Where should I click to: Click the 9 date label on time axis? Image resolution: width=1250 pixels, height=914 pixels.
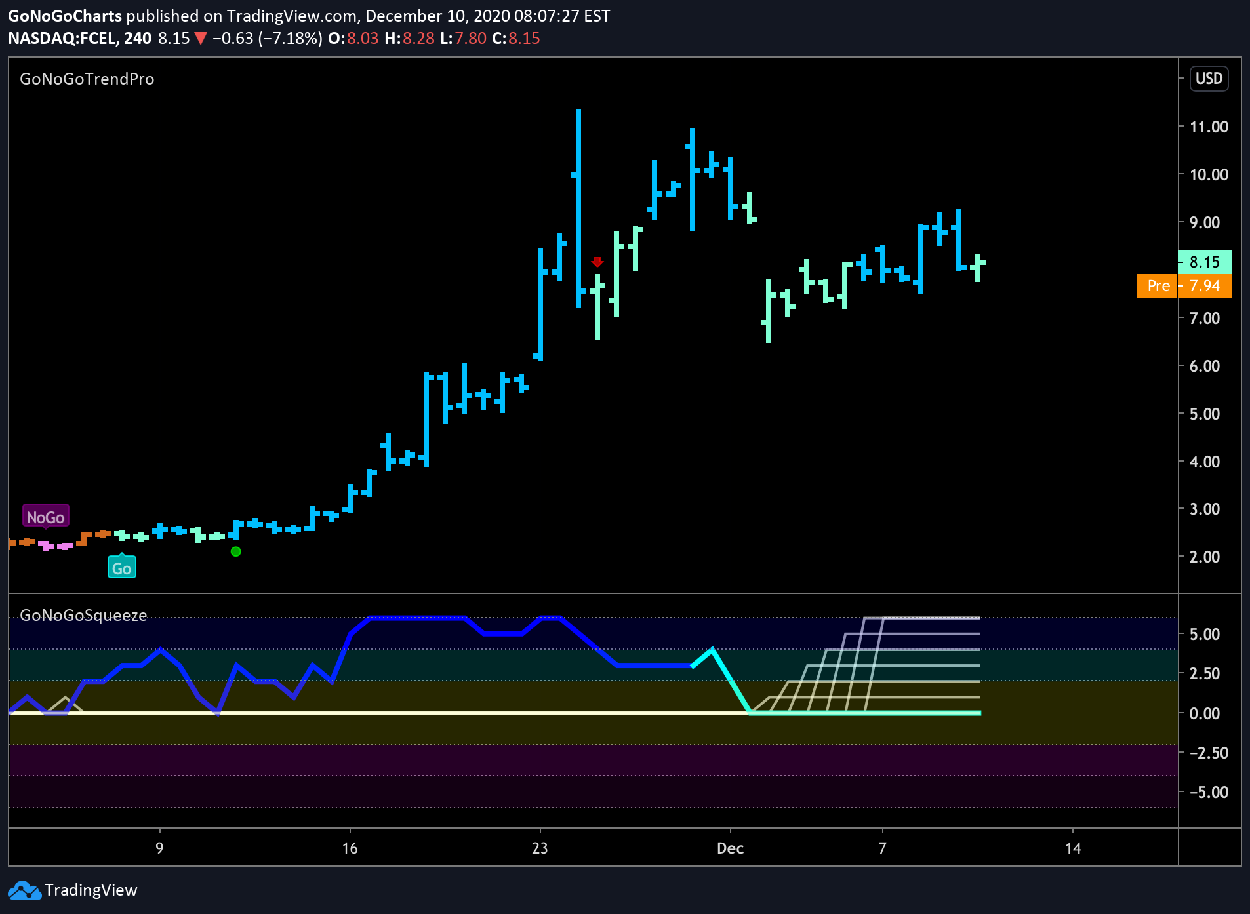click(x=159, y=848)
